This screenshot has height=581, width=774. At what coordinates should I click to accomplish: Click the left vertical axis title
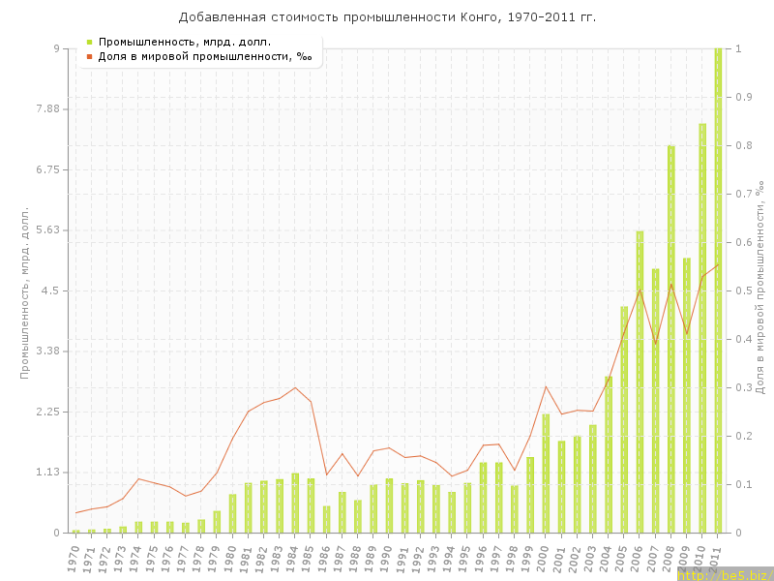pyautogui.click(x=25, y=290)
